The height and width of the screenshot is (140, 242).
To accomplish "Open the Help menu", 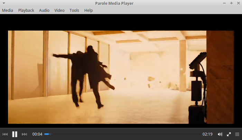I will (89, 10).
